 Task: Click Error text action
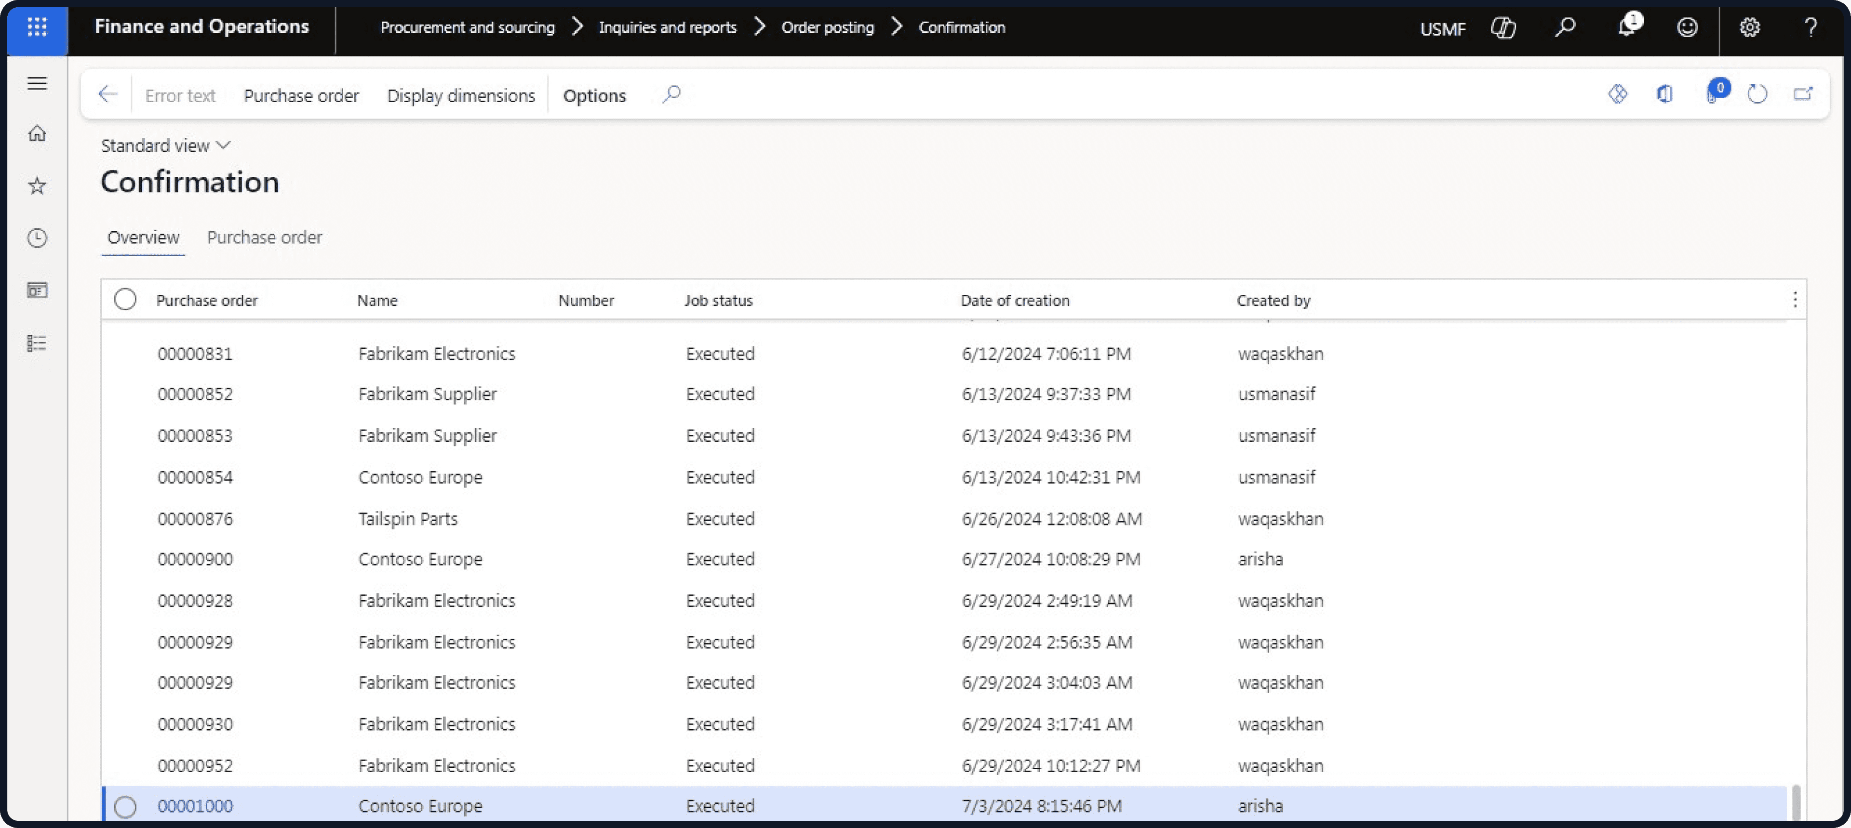click(180, 95)
